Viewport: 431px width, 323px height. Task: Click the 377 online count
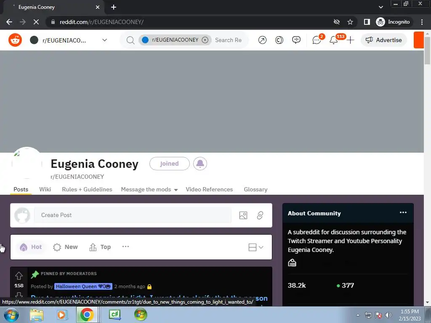pyautogui.click(x=345, y=286)
